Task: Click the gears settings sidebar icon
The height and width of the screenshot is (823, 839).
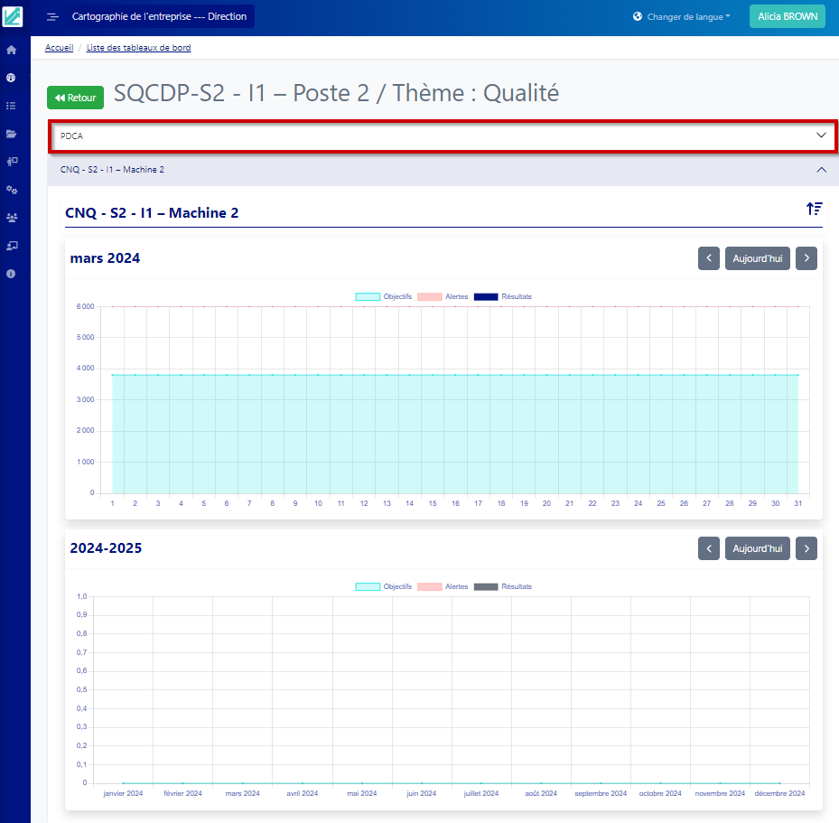Action: point(12,190)
